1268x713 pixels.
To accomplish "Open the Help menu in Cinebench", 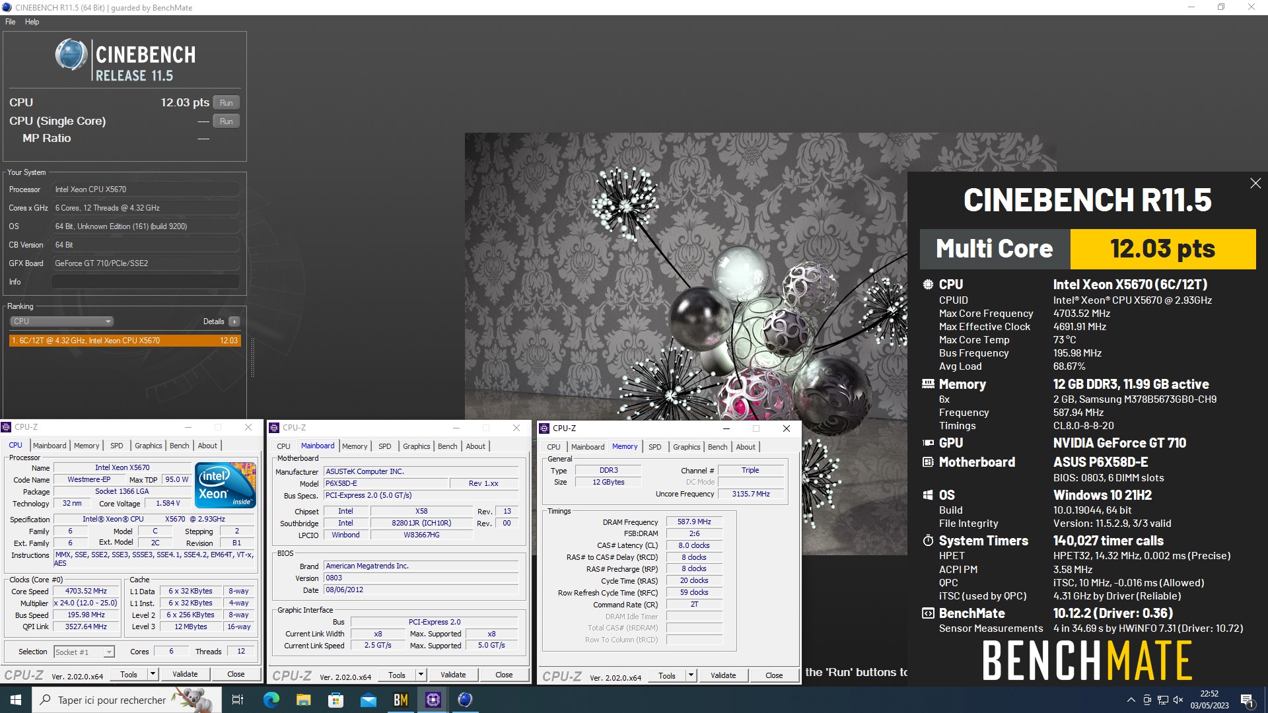I will pos(32,22).
